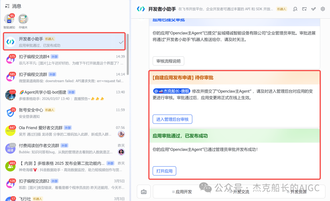The height and width of the screenshot is (201, 330).
Task: Click the @杰克船长-唐舰 mention
Action: [x=172, y=91]
